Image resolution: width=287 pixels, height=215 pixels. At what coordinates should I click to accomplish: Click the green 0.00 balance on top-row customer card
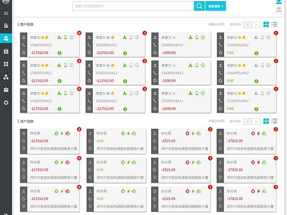230,53
